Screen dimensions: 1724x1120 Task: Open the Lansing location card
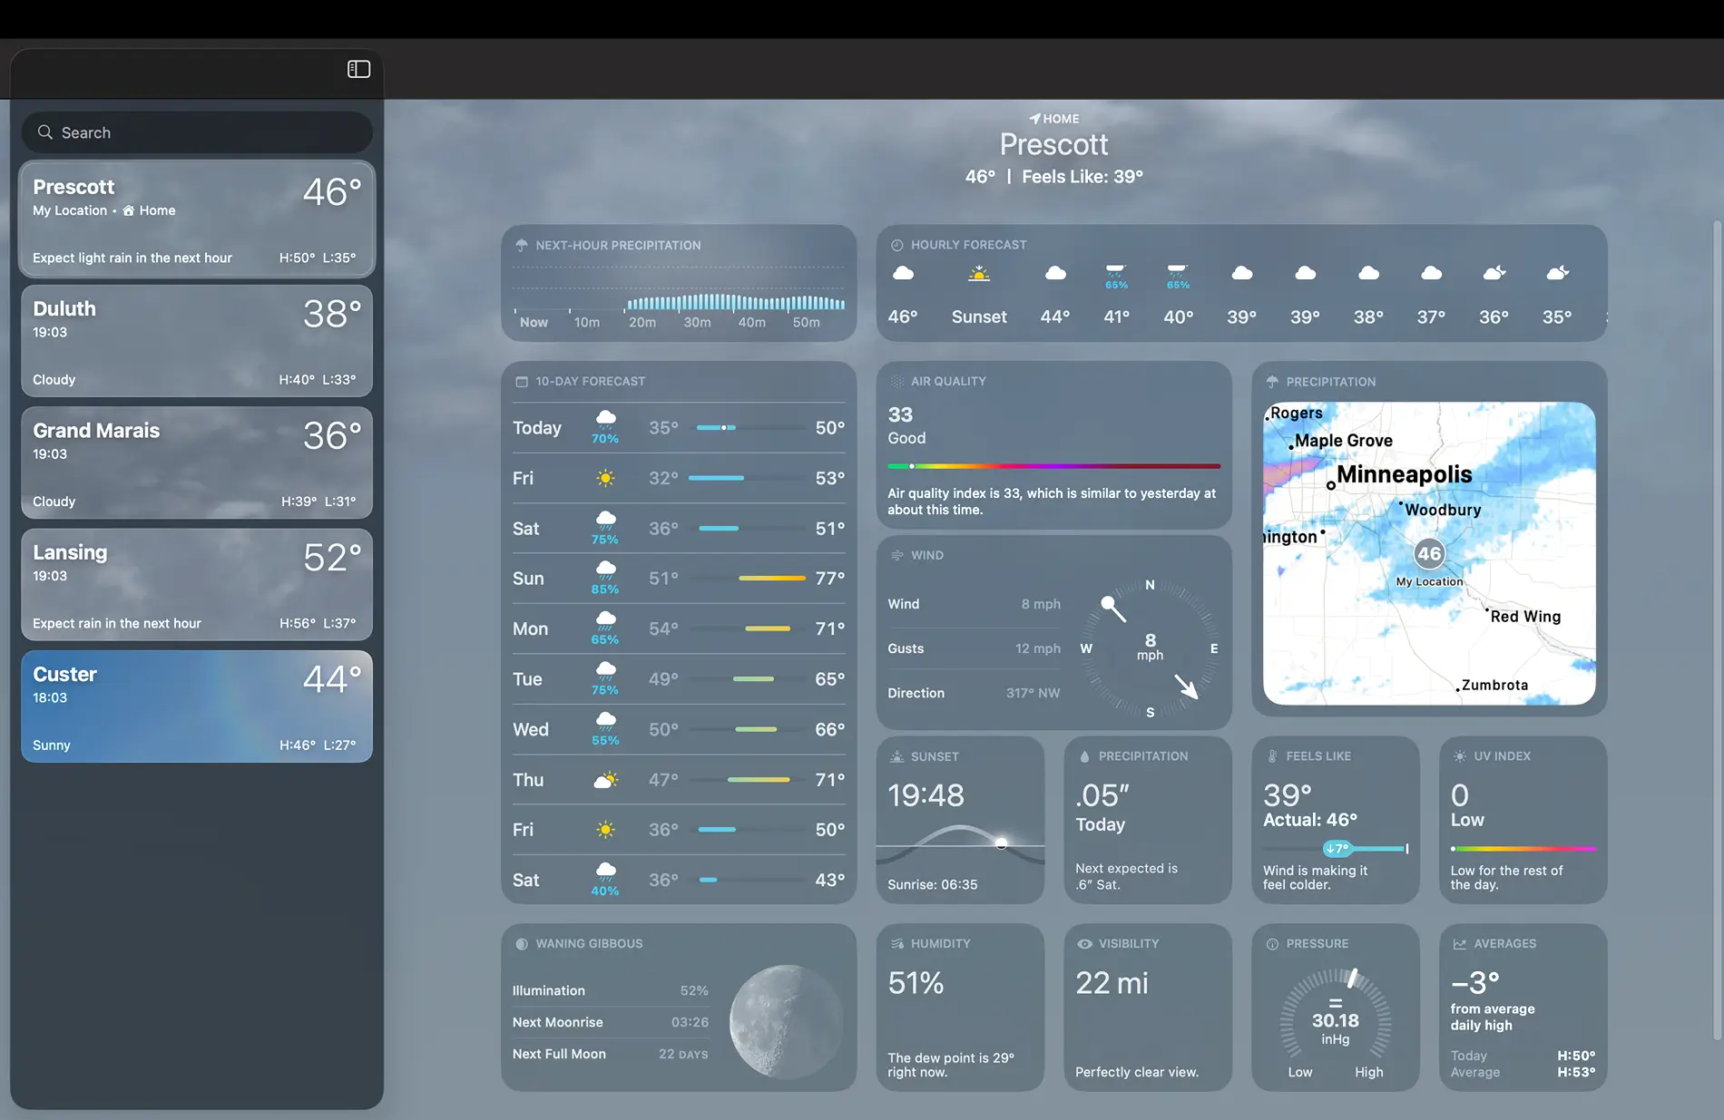[197, 585]
